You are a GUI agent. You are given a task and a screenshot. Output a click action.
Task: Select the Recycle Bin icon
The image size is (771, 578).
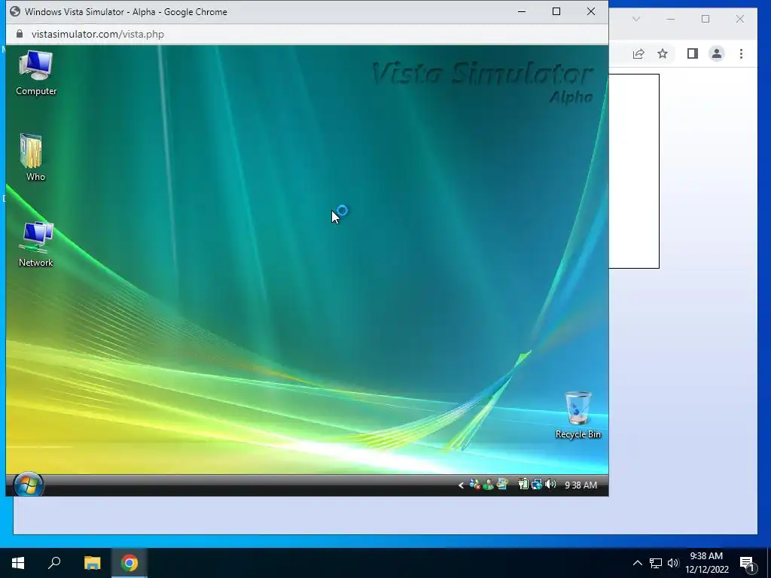[x=577, y=415]
